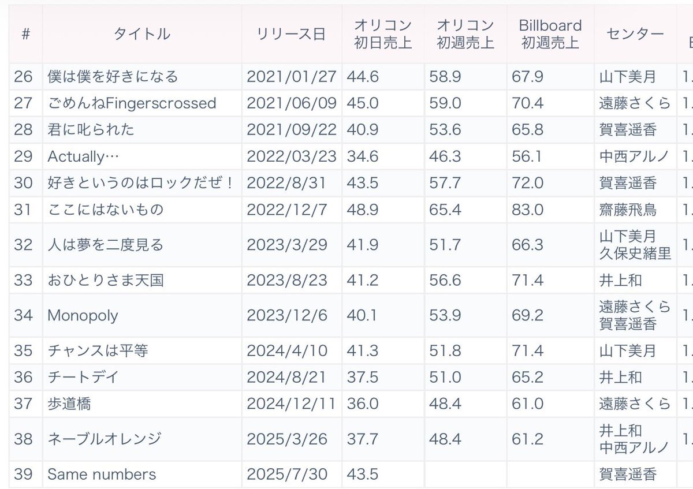Select the ごめんねFingerscrossed title cell

(x=132, y=103)
